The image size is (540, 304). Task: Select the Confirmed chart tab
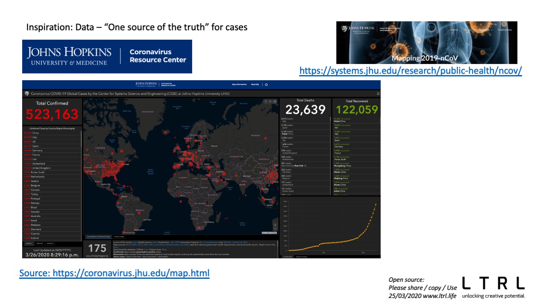[x=288, y=257]
